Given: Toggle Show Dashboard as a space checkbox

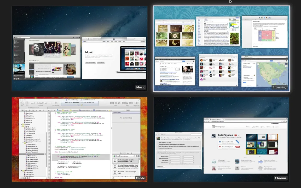Looking at the screenshot, I should pos(158,142).
